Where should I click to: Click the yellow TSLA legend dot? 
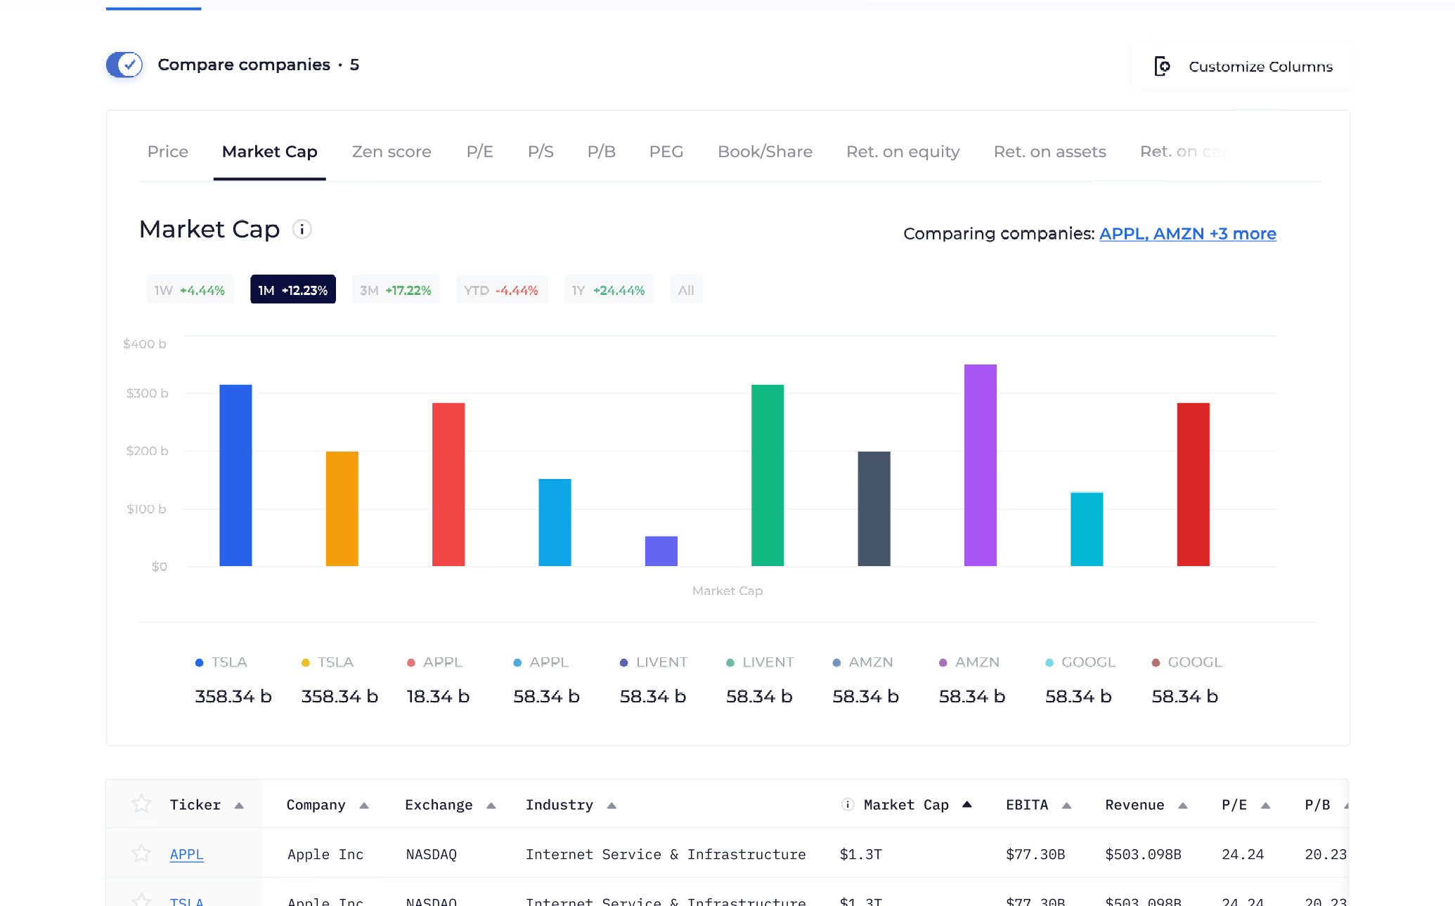point(306,663)
